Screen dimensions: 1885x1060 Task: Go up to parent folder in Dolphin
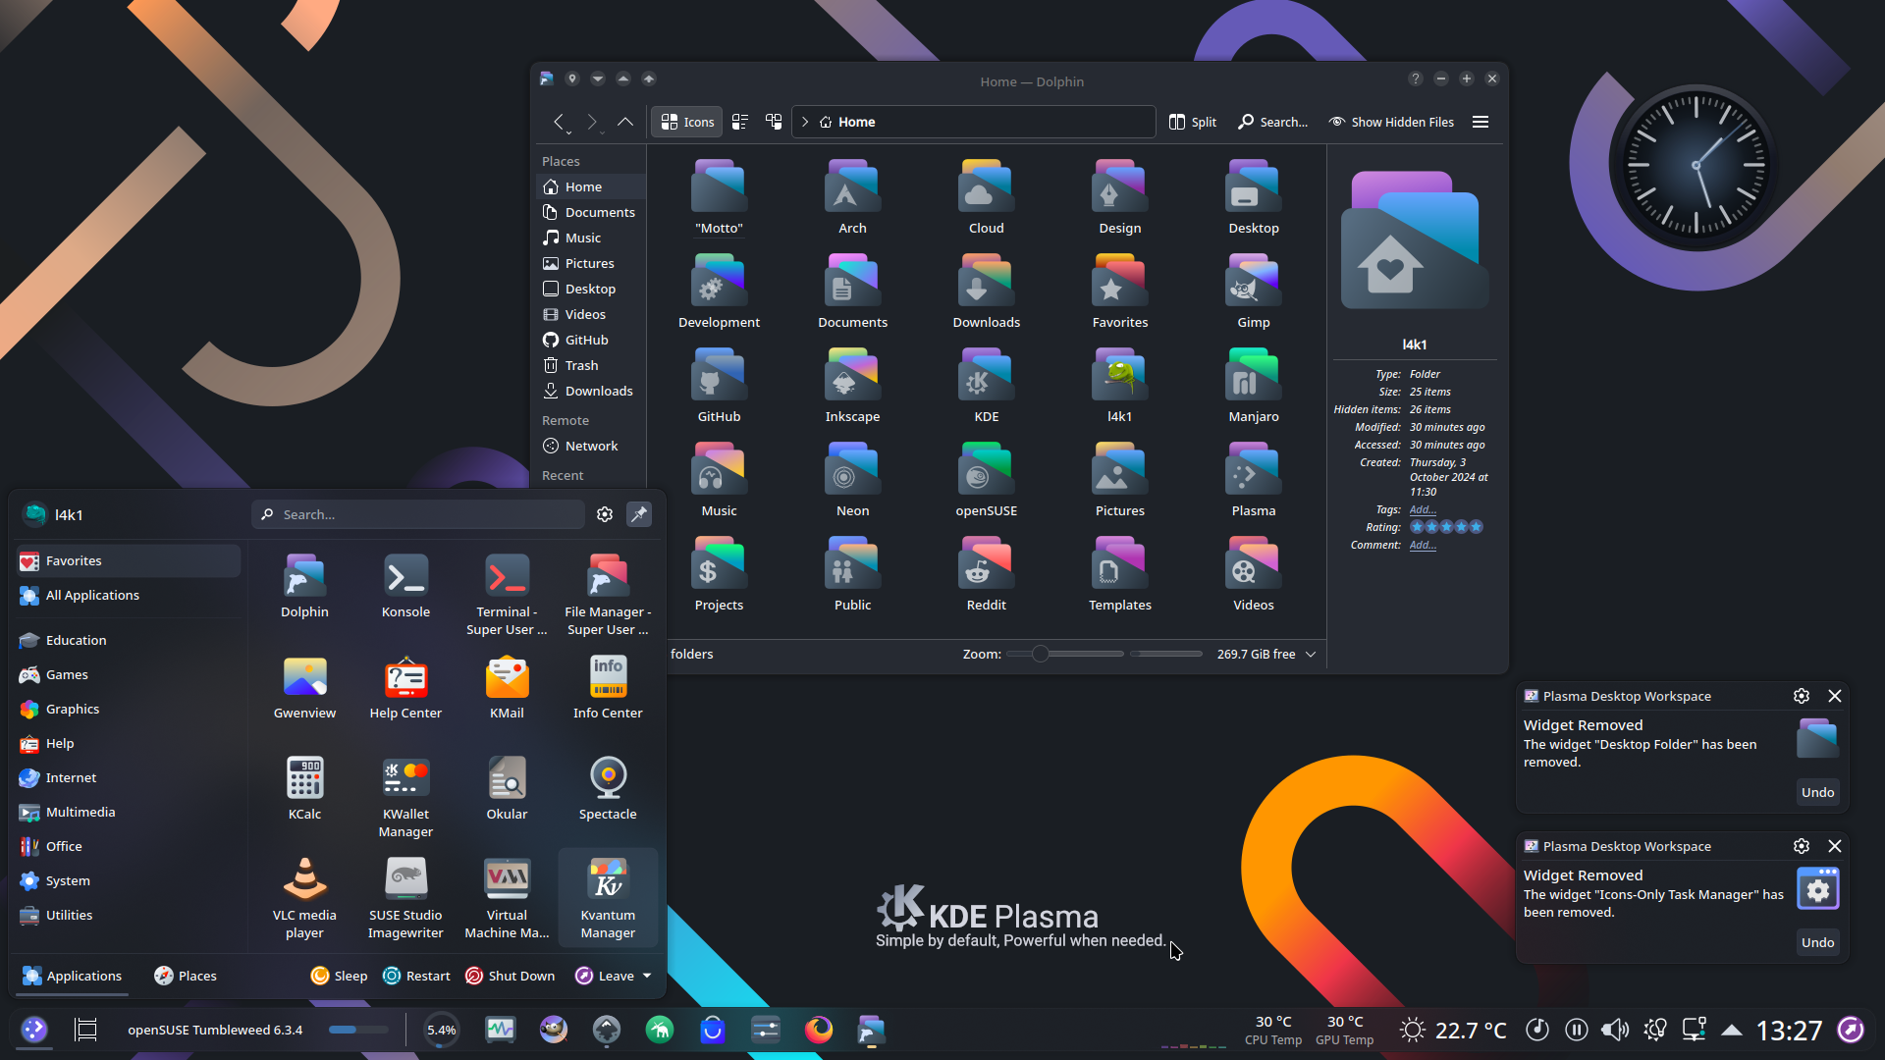point(625,122)
